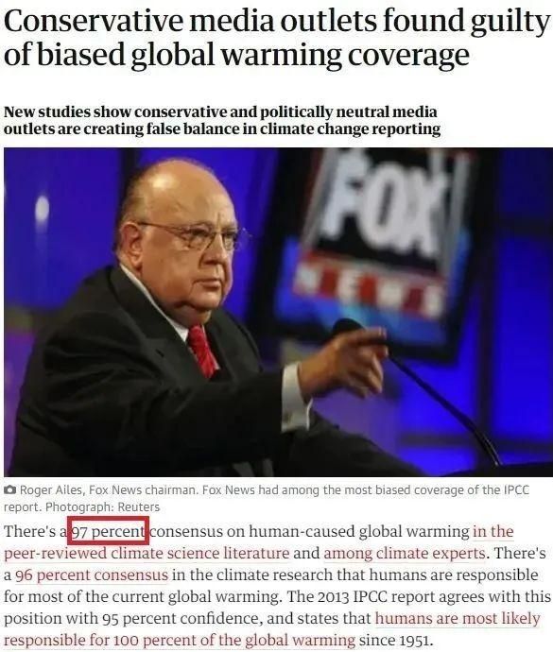Click the "since 1951" text ending the paragraph
This screenshot has height=652, width=553.
coord(396,640)
